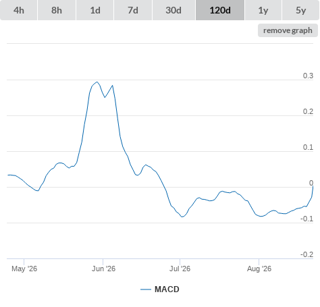Click the May '26 axis tick label
Viewport: 320px width, 307px height.
[24, 269]
